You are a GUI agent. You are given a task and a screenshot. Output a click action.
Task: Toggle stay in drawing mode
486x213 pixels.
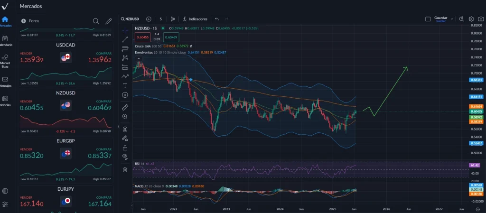[125, 138]
